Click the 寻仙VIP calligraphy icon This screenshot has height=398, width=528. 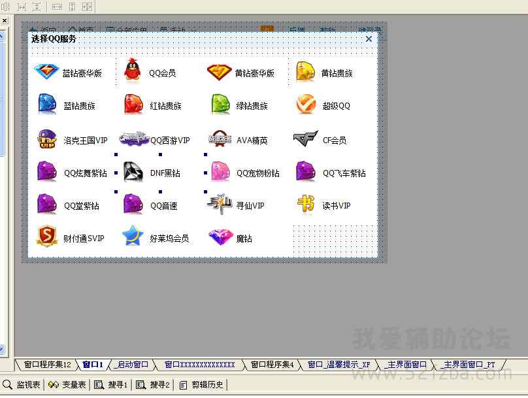pyautogui.click(x=219, y=204)
